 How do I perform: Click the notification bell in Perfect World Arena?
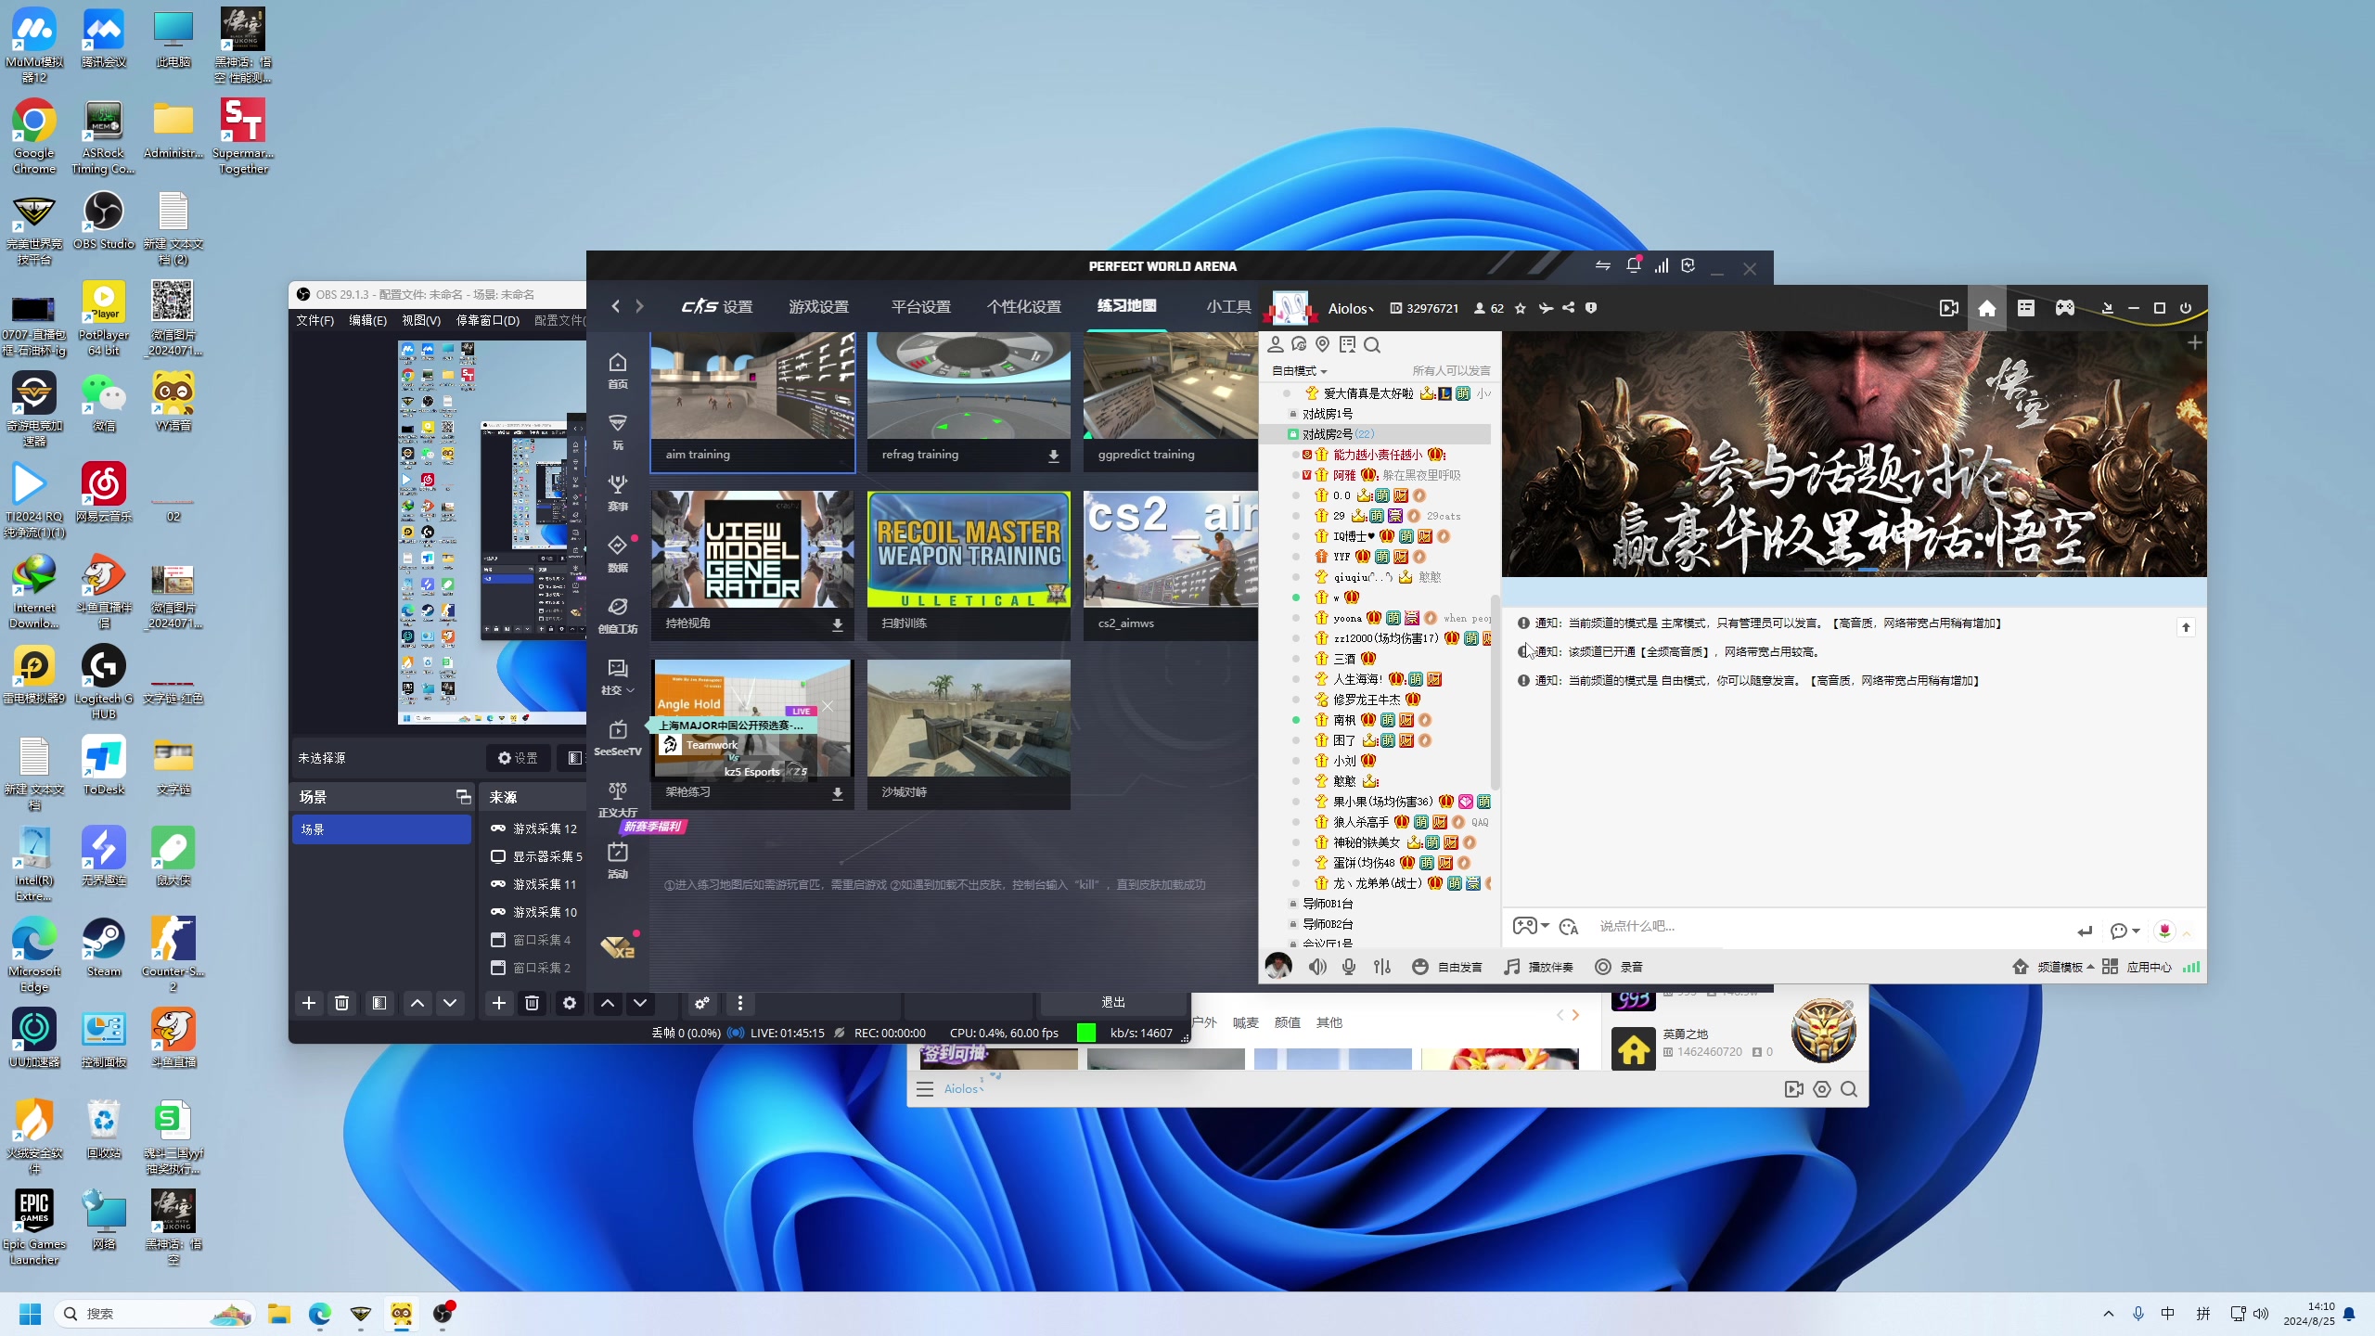(1634, 266)
